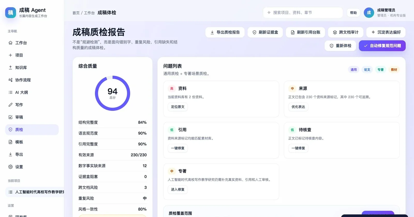
Task: Click the 搜索项目、资料、章节 search field
Action: pos(303,12)
